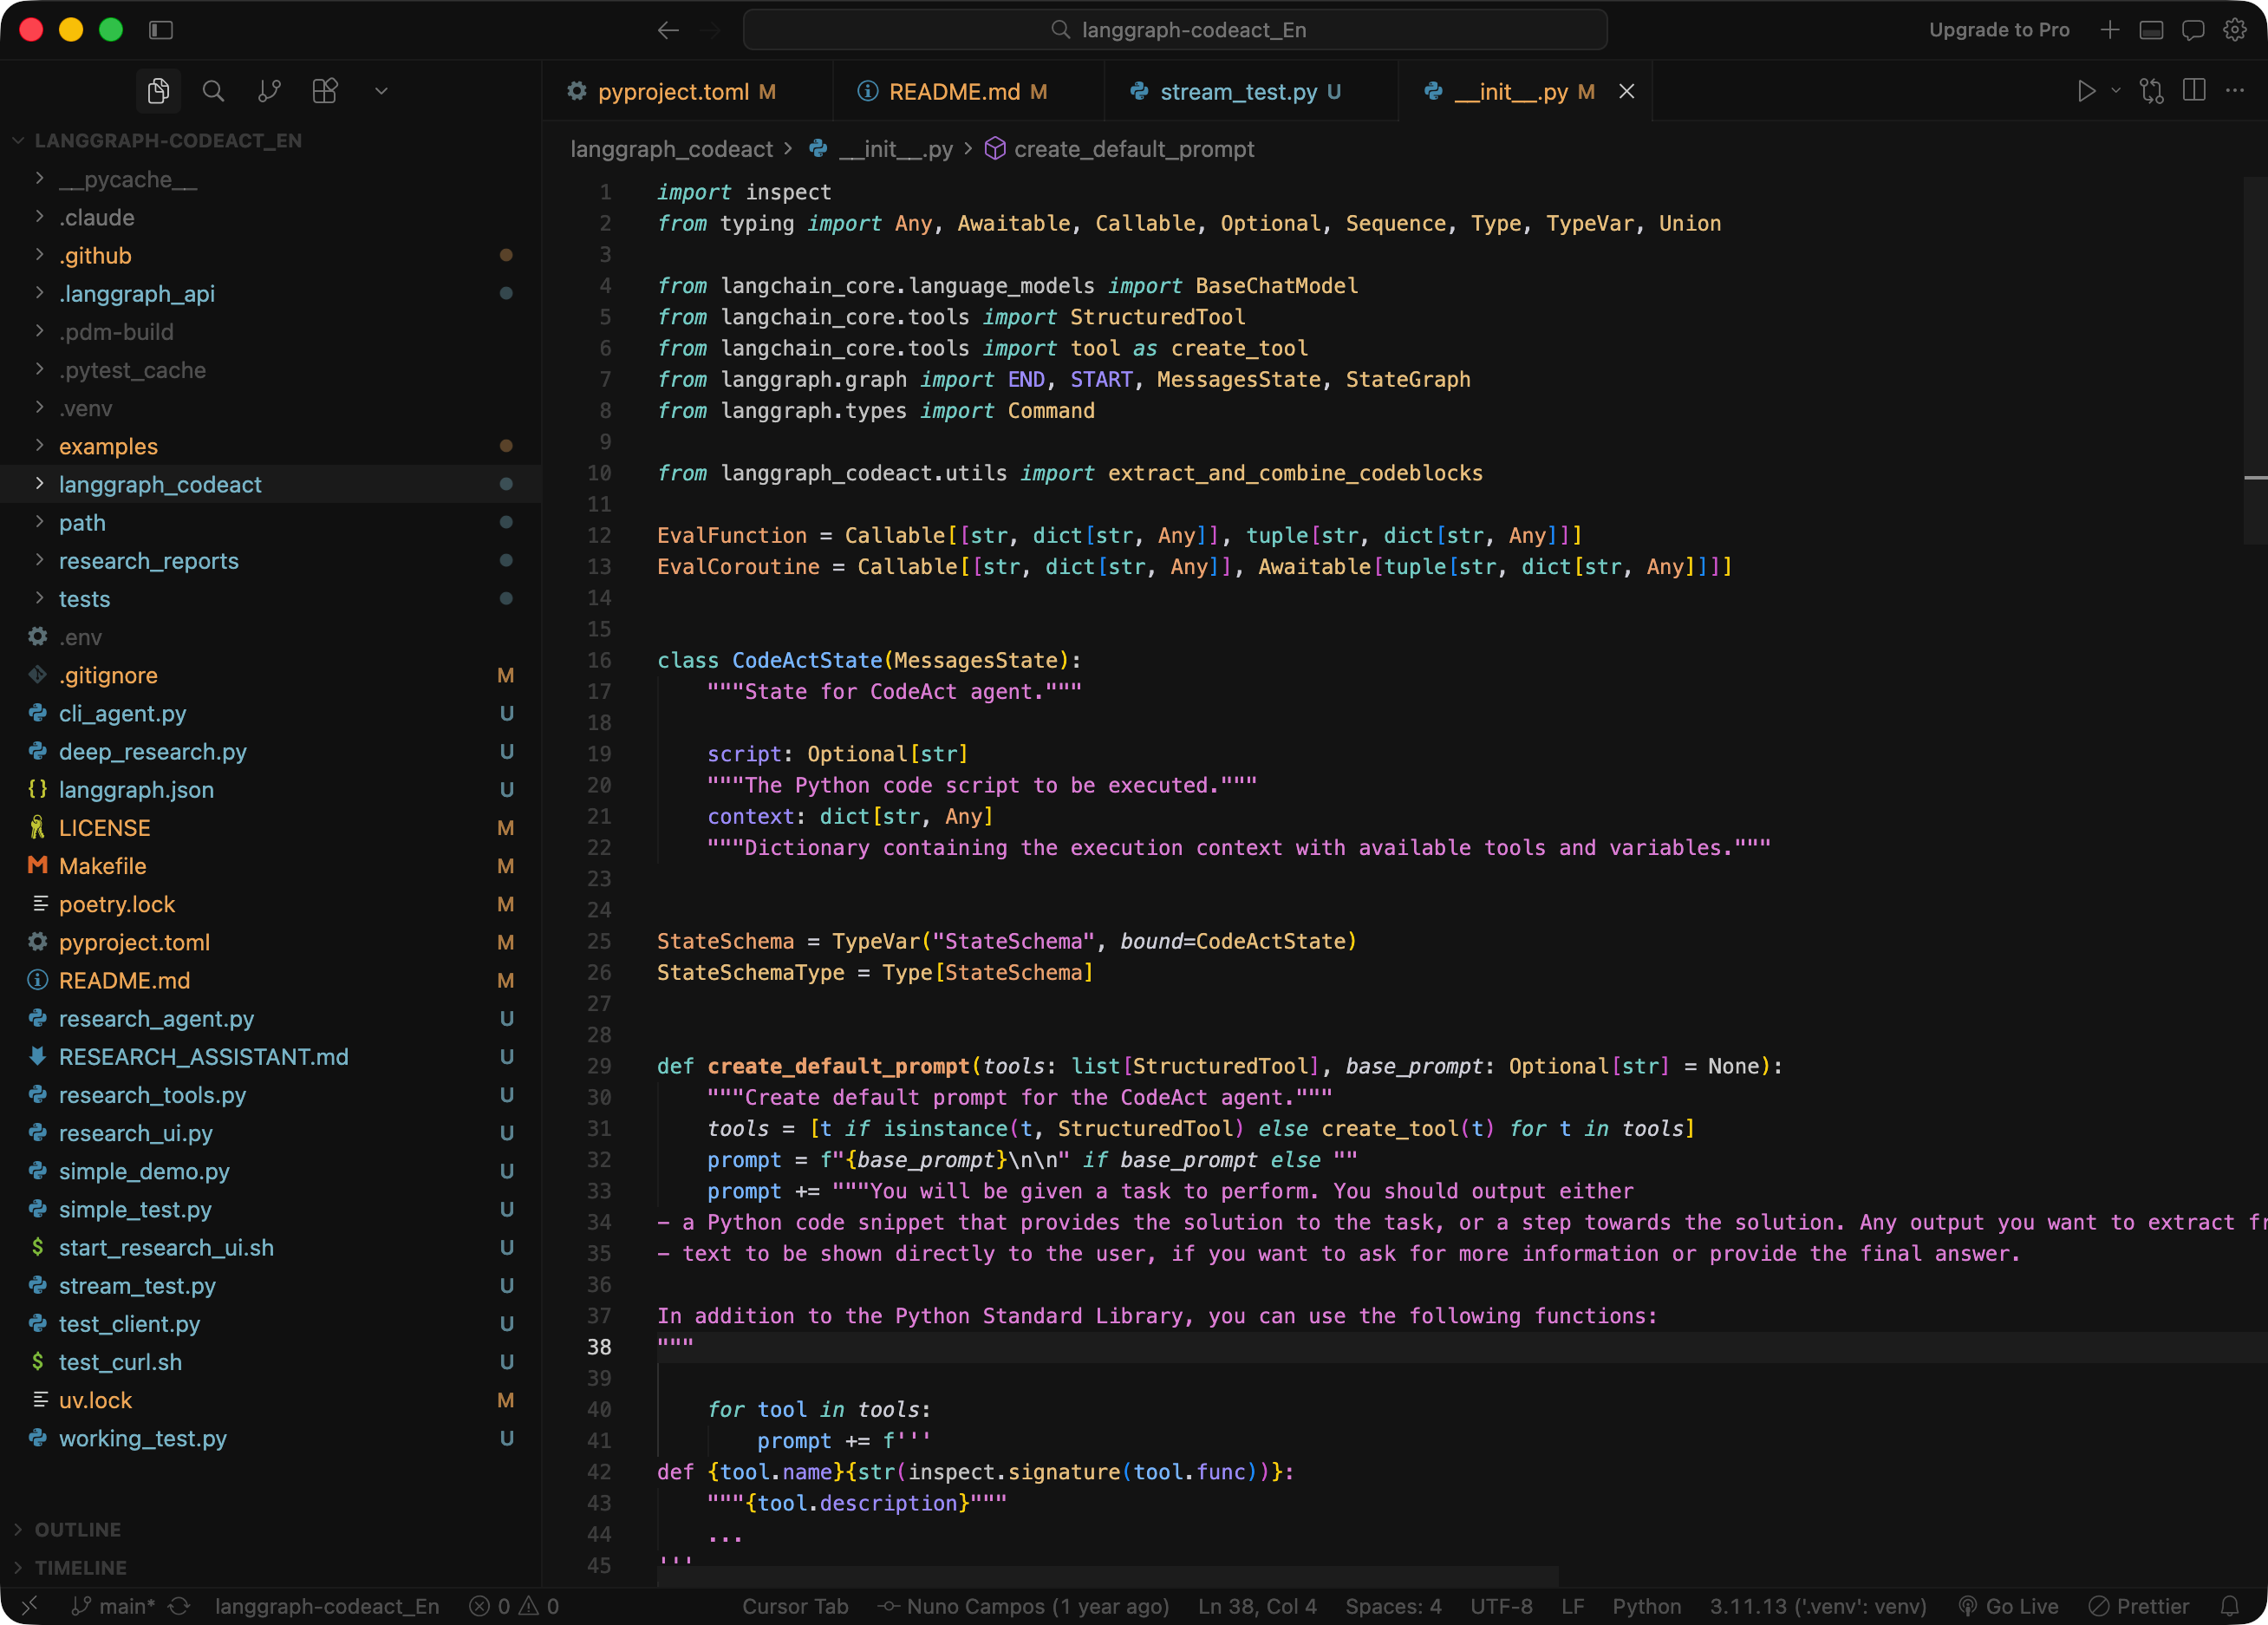The width and height of the screenshot is (2268, 1625).
Task: Open changes compare icon in editor toolbar
Action: 2151,91
